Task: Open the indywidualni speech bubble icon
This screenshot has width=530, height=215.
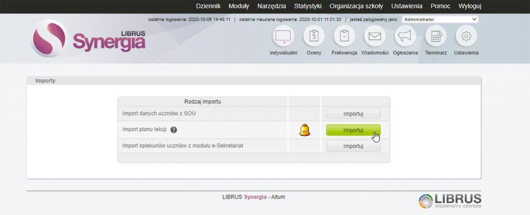Action: (x=283, y=36)
